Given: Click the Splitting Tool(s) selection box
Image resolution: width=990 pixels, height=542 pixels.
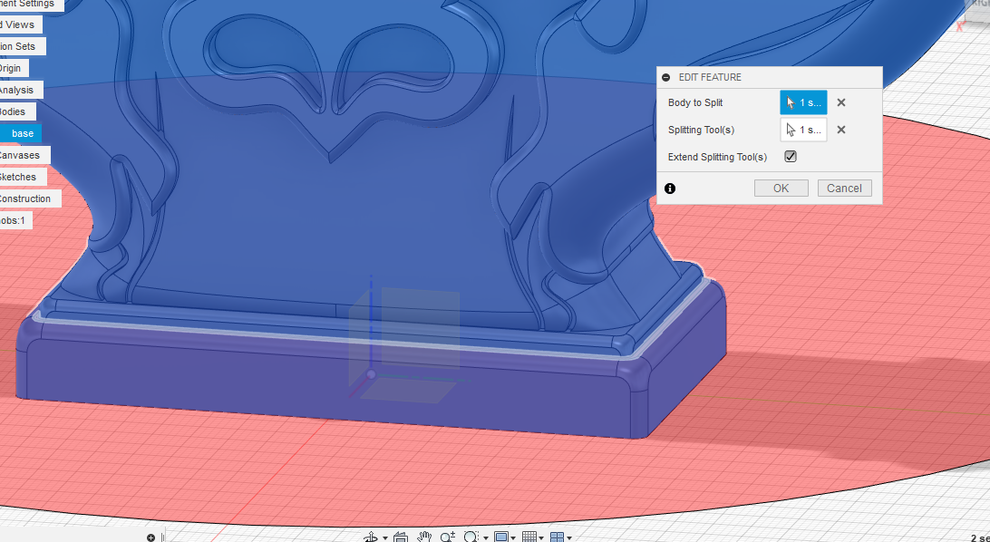Looking at the screenshot, I should pyautogui.click(x=803, y=130).
